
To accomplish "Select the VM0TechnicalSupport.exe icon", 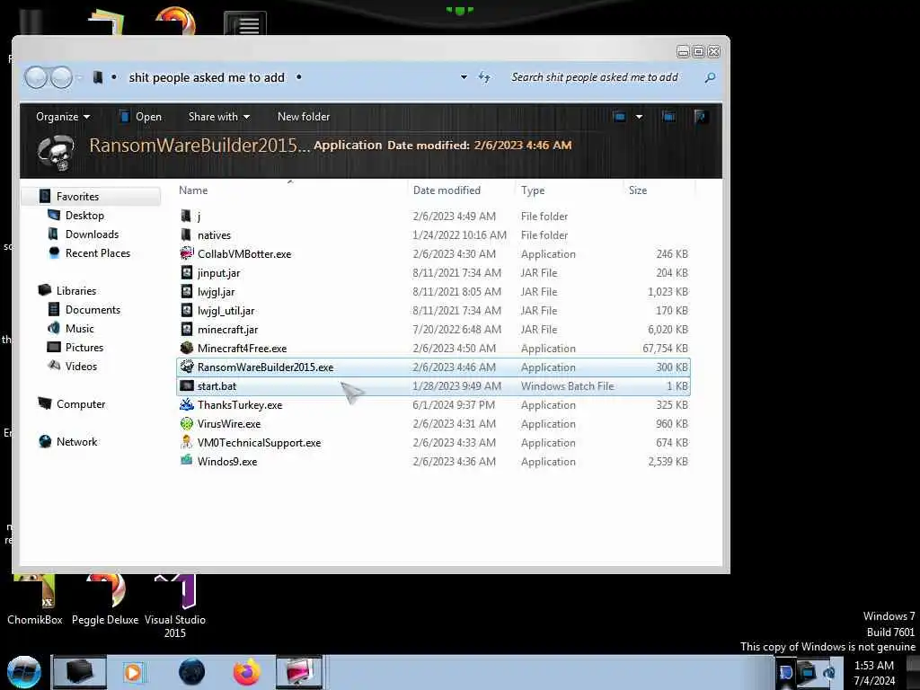I will (187, 442).
